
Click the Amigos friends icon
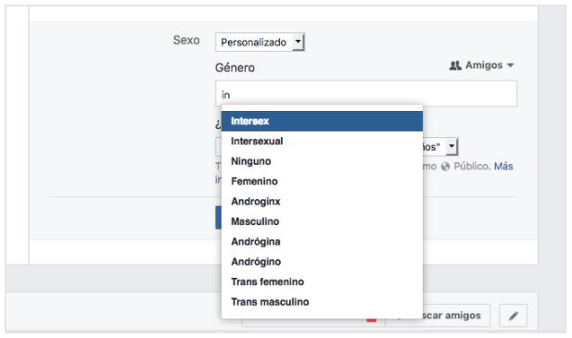tap(455, 66)
